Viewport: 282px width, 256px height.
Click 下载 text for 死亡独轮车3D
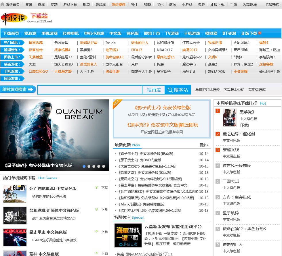click(x=105, y=188)
